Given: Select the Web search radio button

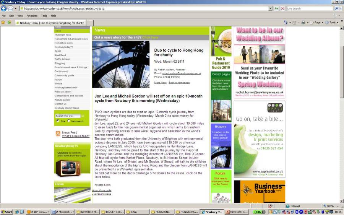Looking at the screenshot, I should 69,121.
